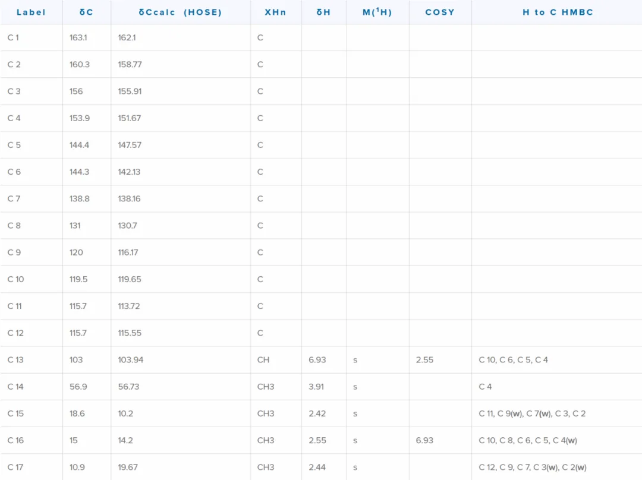
Task: Select the C 2 label cell
Action: (14, 65)
